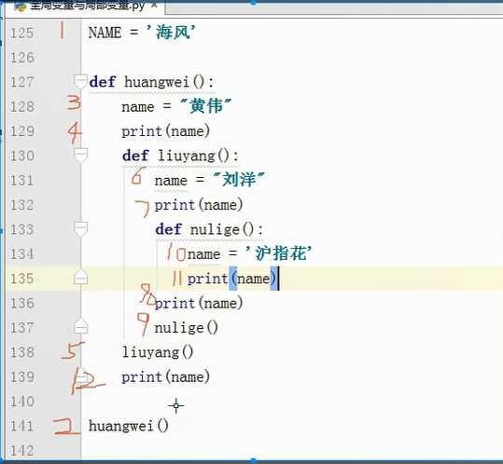Click the "黄伟" string on line 128
This screenshot has height=464, width=503.
[206, 106]
